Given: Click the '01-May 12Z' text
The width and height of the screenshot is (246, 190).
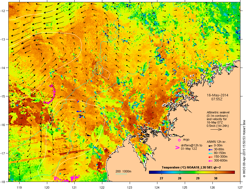Looking at the screenshot, I should tap(189, 149).
